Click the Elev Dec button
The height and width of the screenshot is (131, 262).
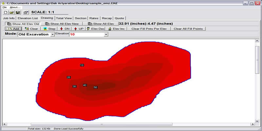click(x=96, y=29)
